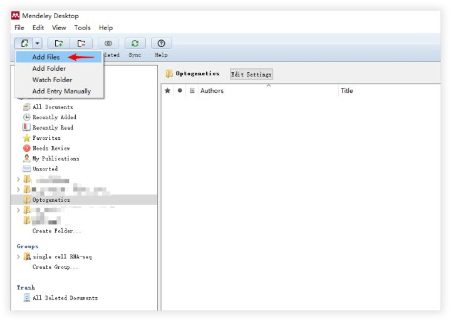Open the View menu

pyautogui.click(x=59, y=28)
